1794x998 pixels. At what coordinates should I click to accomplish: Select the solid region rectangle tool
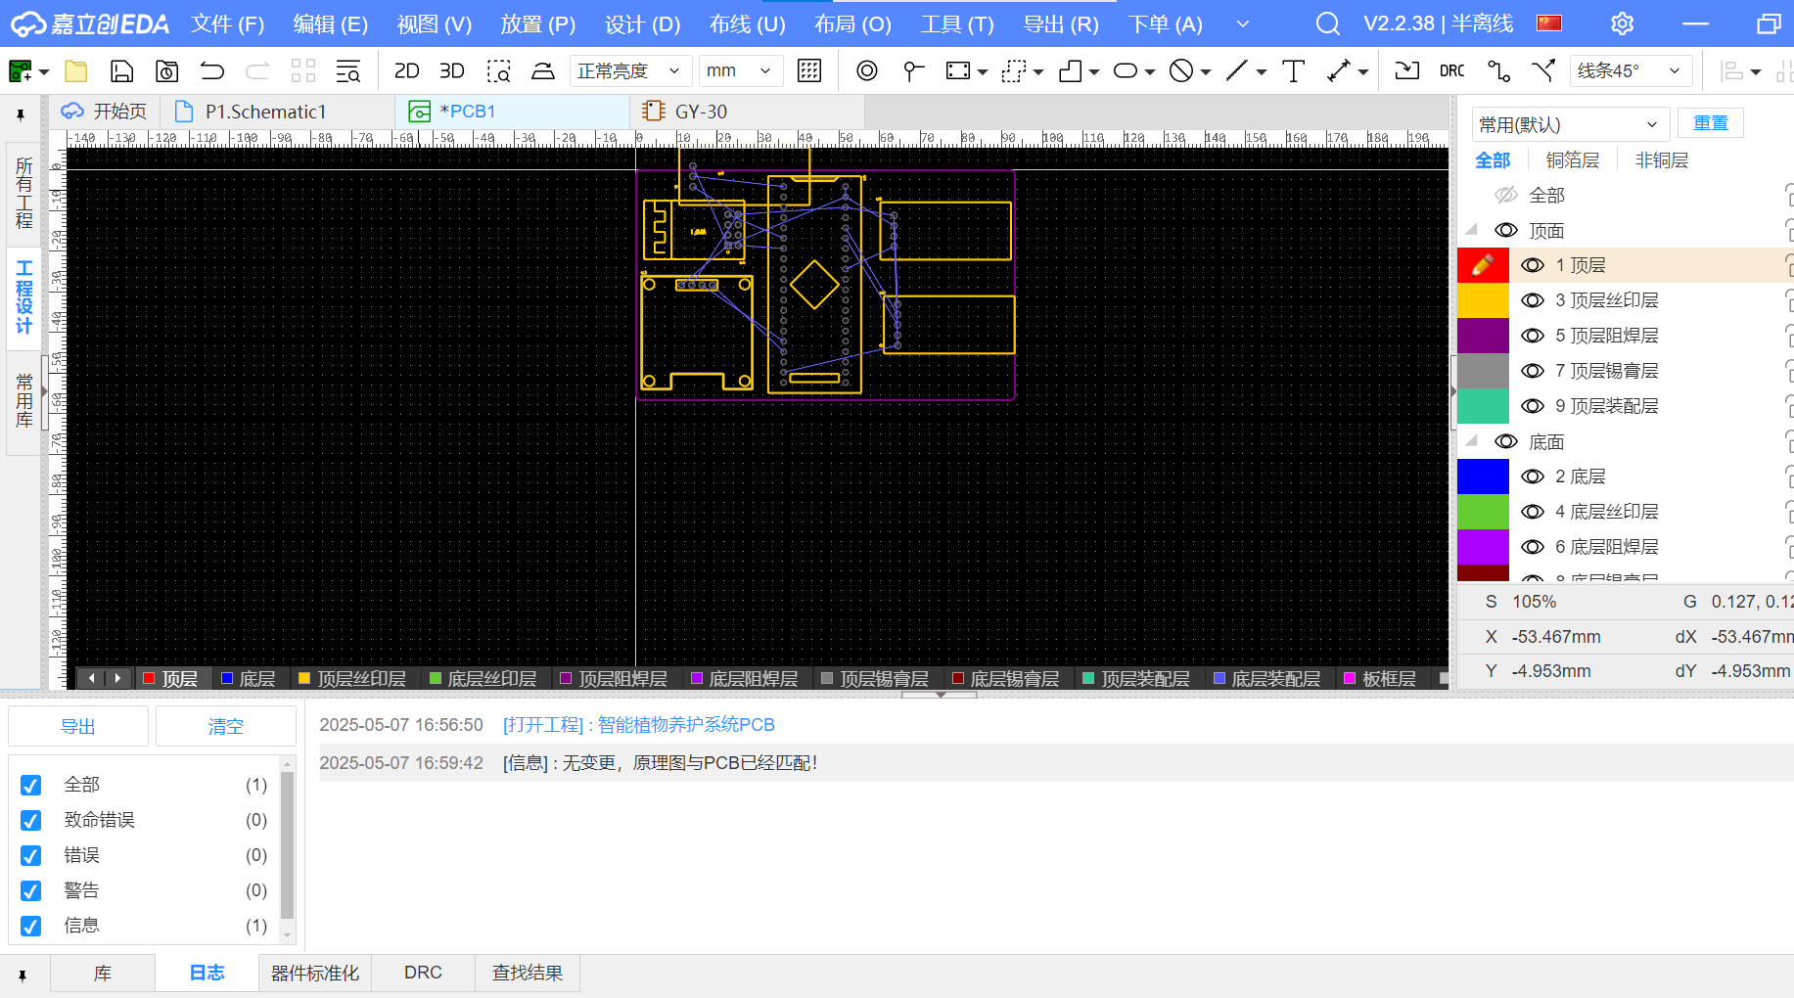(x=958, y=70)
